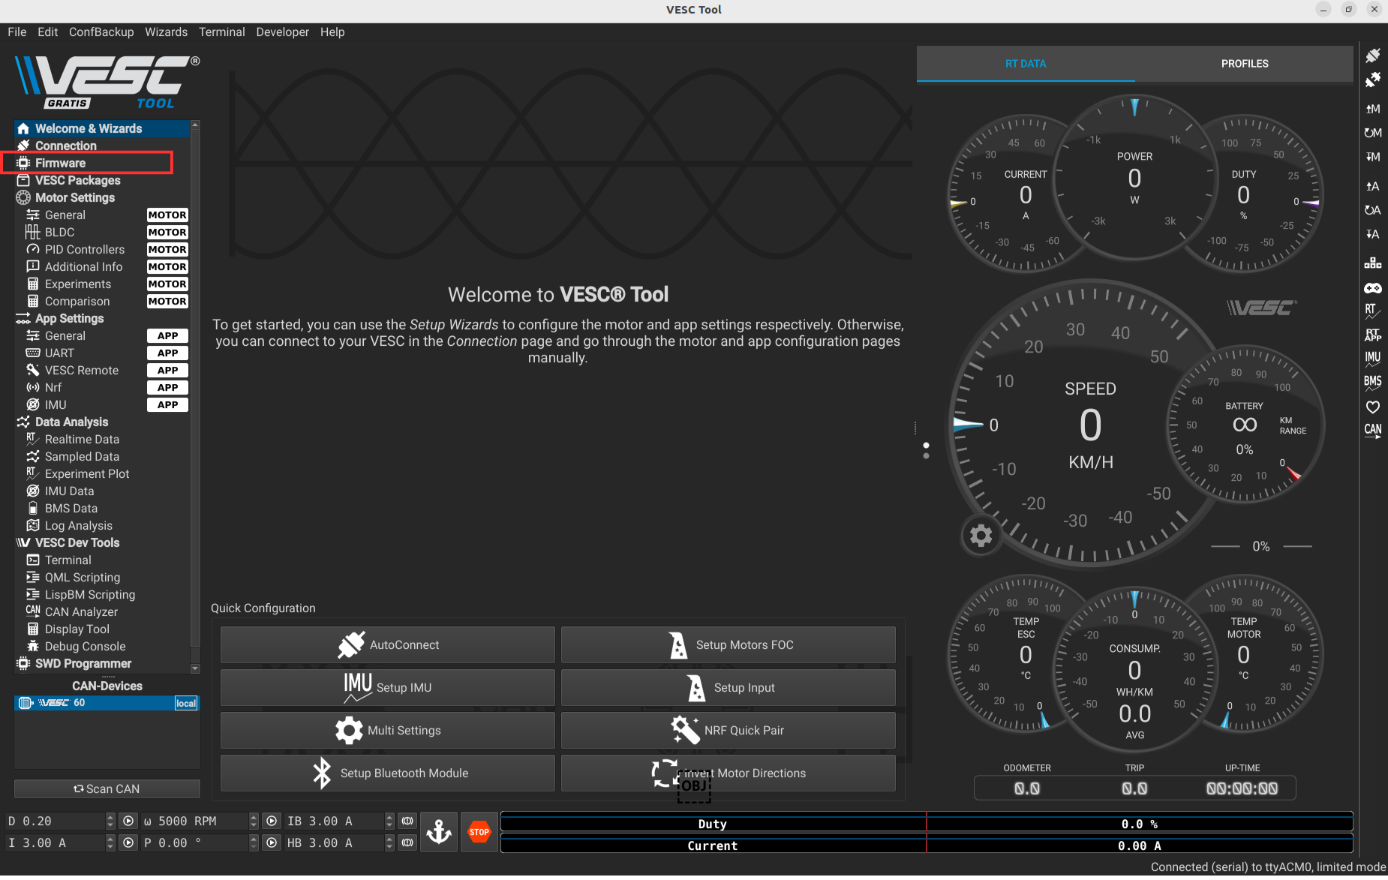Toggle the heart alive-packets icon
The height and width of the screenshot is (880, 1388).
[x=1372, y=407]
